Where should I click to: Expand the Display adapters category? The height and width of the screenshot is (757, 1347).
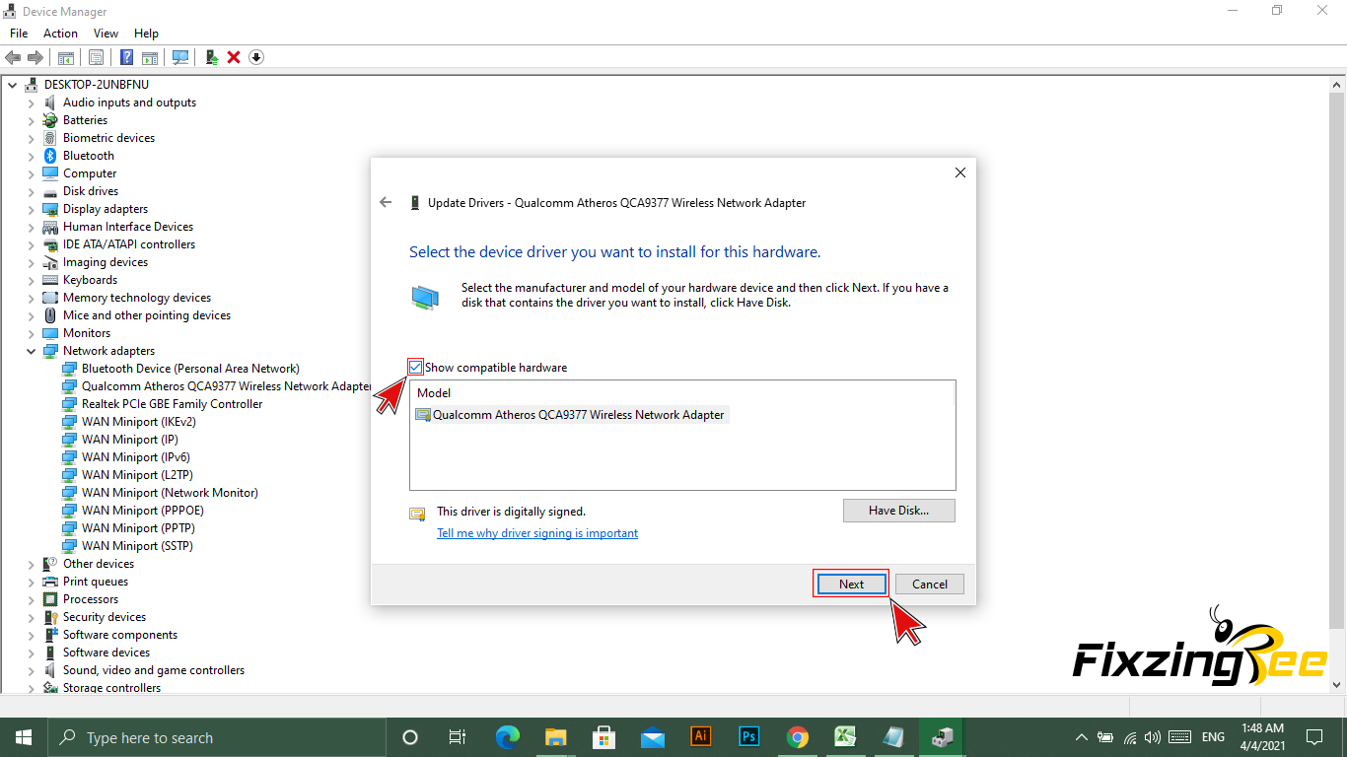click(31, 209)
